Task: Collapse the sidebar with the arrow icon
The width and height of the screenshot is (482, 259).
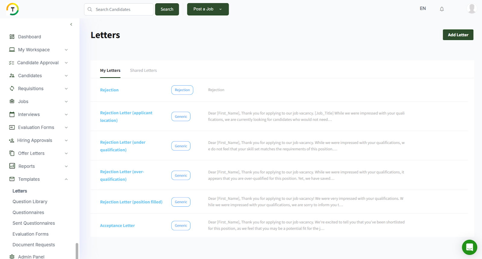Action: pos(71,24)
